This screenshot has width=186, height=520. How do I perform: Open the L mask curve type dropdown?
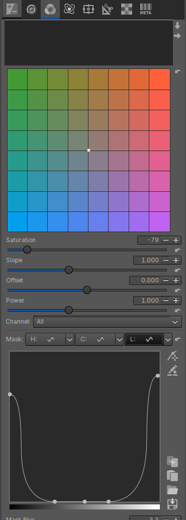pyautogui.click(x=168, y=340)
